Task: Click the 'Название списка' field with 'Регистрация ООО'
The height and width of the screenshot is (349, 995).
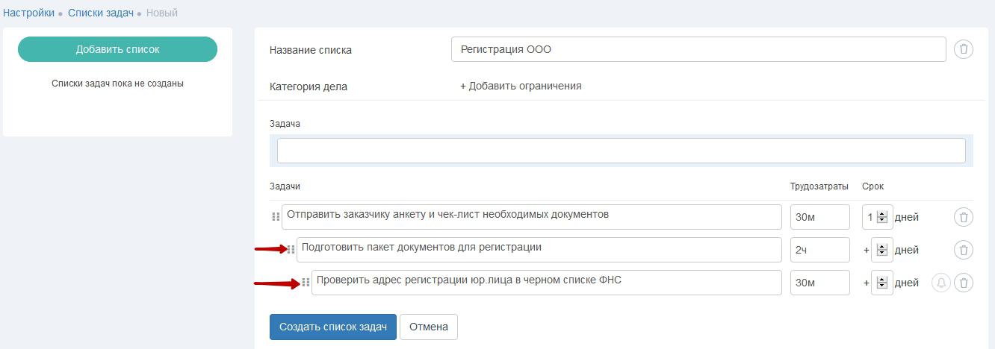Action: (x=698, y=50)
